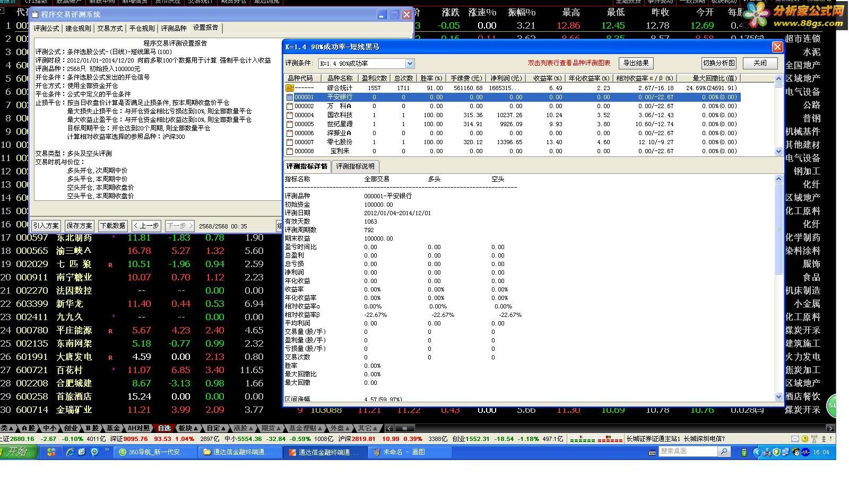The image size is (849, 477).
Task: Click the R marker beside 大唐发电
Action: coord(110,357)
